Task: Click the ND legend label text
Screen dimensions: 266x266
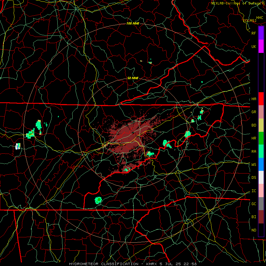Action: pos(254,230)
